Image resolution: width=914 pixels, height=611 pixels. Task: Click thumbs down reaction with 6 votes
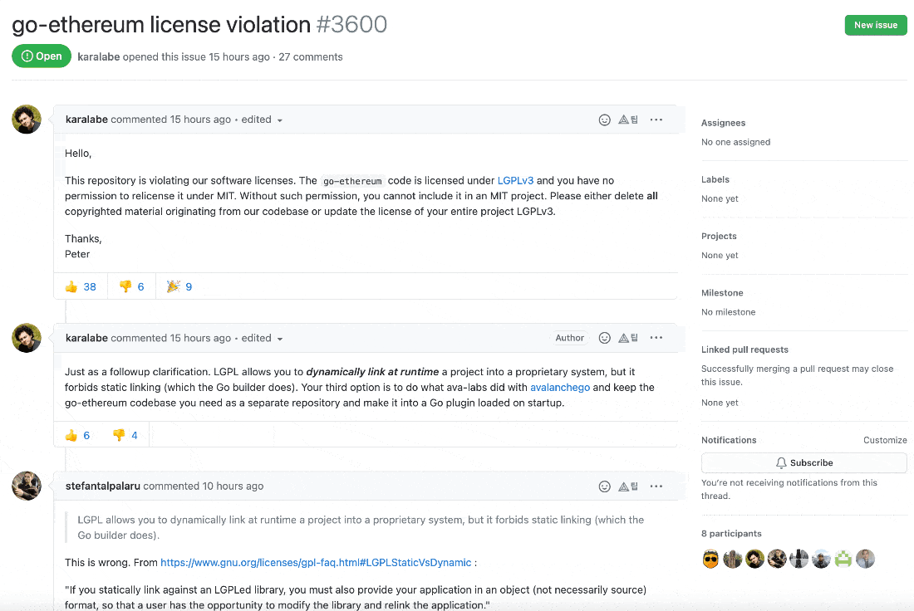click(132, 286)
